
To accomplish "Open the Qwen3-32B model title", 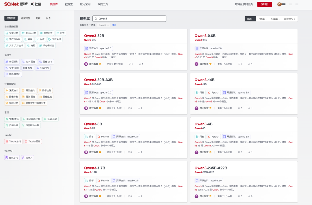I will pyautogui.click(x=94, y=36).
